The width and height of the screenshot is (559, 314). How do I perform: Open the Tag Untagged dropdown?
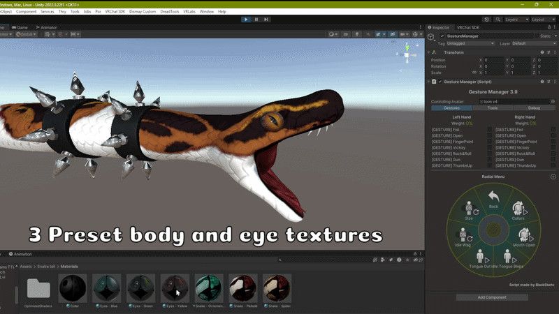click(x=470, y=43)
